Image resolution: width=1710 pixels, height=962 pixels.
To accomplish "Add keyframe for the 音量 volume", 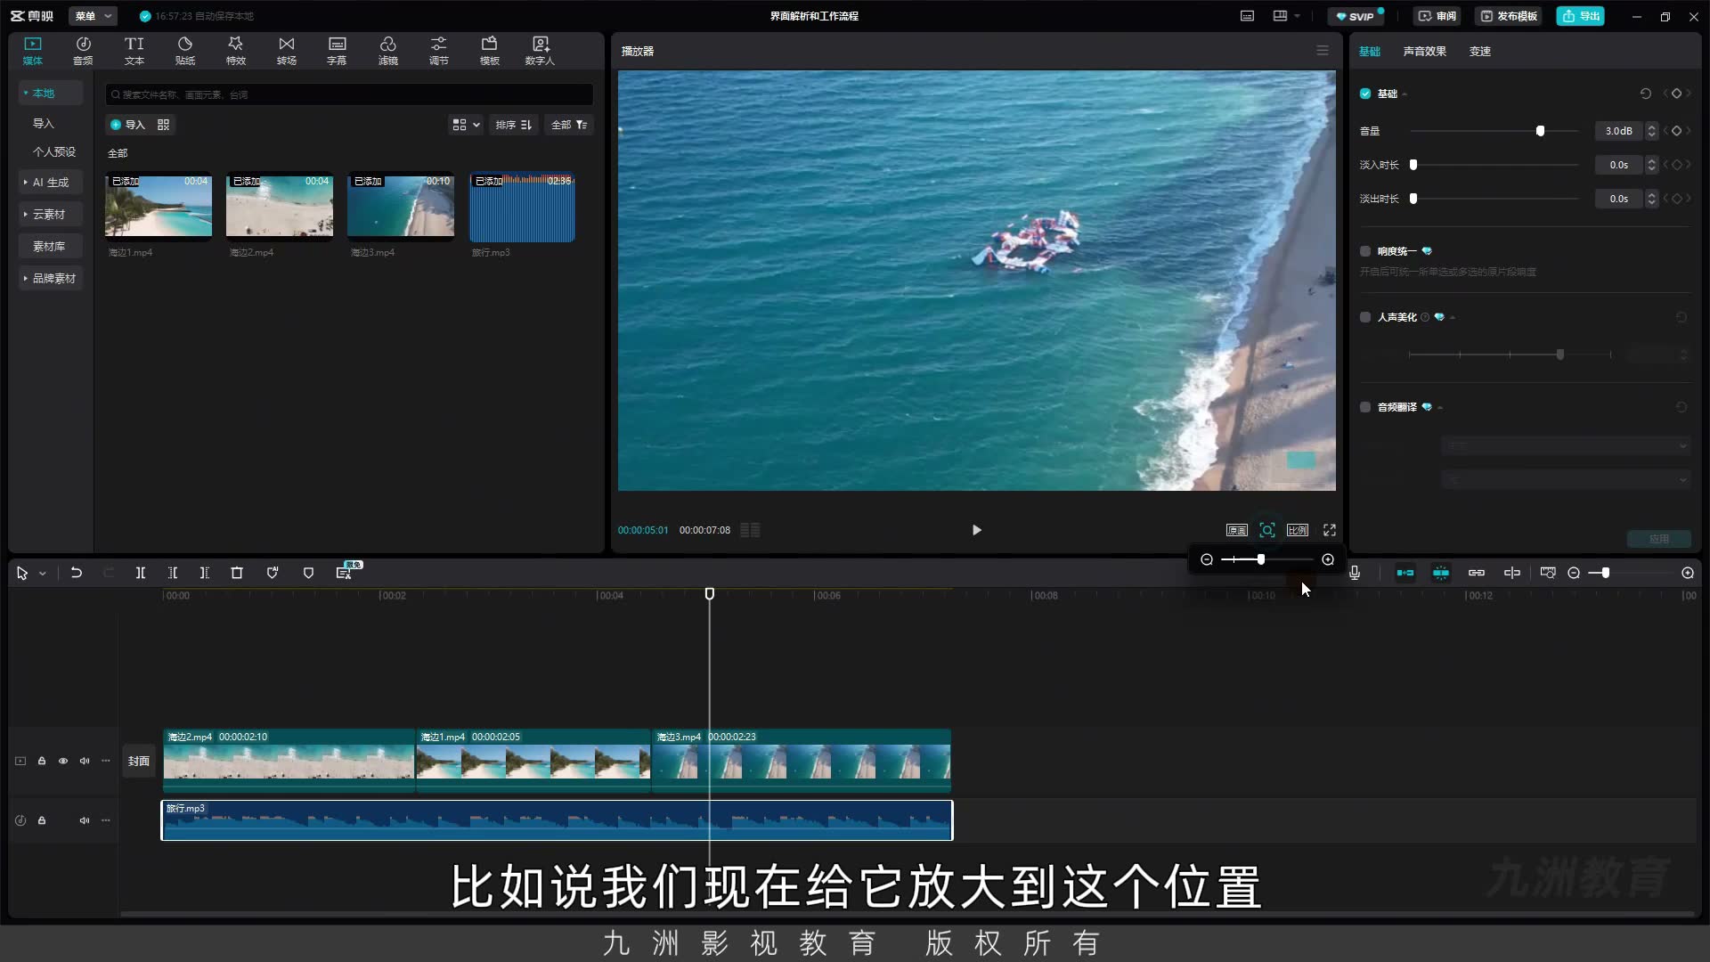I will [1676, 131].
